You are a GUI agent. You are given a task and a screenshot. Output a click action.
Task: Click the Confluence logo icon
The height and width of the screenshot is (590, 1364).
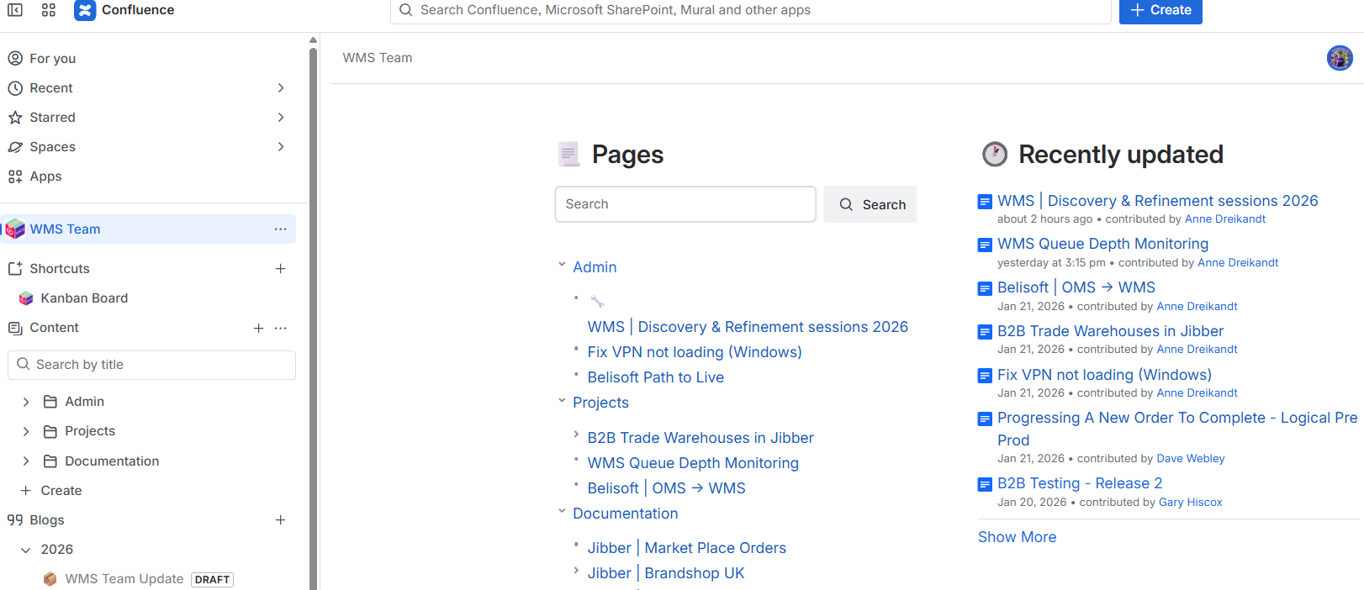pyautogui.click(x=85, y=10)
